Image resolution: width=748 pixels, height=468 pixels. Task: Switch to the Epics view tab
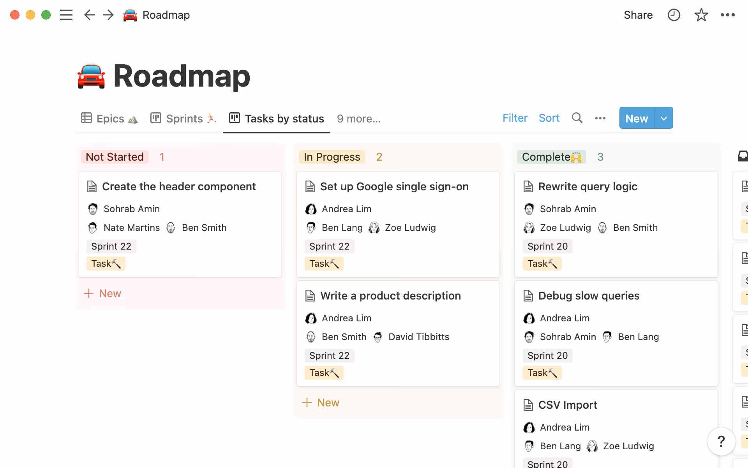point(109,119)
